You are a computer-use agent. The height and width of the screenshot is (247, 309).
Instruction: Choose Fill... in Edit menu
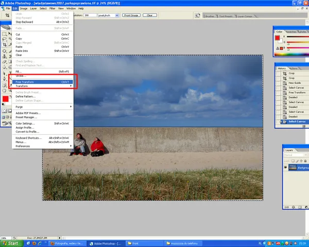(42, 72)
